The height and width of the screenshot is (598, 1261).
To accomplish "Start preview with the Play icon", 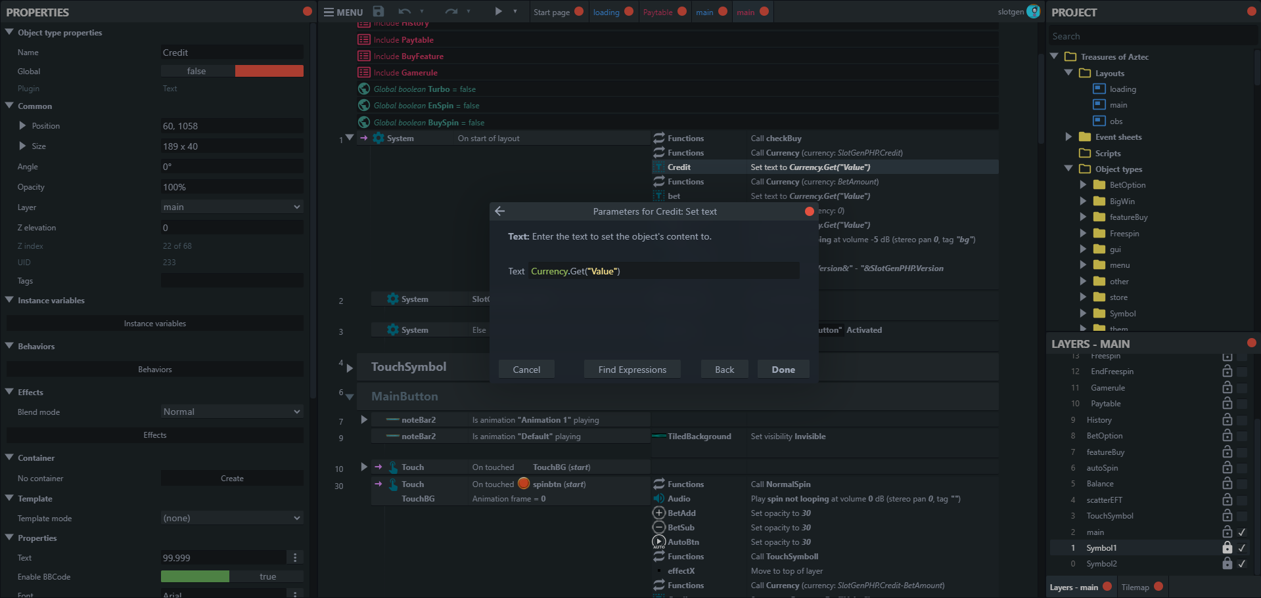I will [x=498, y=11].
